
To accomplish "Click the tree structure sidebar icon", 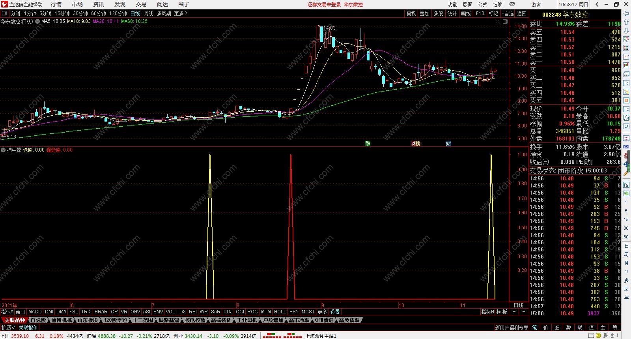I will (626, 92).
